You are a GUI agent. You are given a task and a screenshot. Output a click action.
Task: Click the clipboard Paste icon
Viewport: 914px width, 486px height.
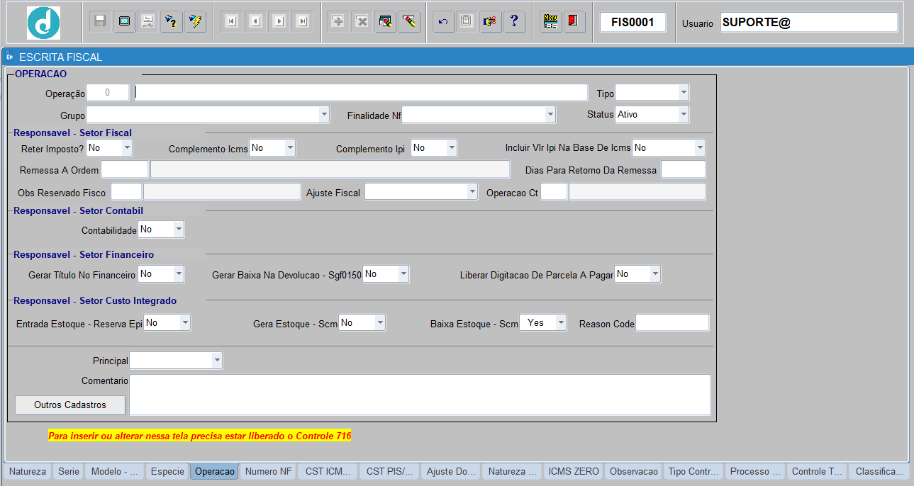(466, 21)
